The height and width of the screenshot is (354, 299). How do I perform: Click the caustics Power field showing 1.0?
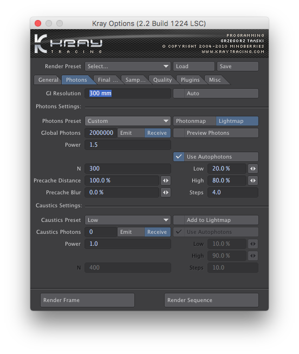tap(128, 244)
